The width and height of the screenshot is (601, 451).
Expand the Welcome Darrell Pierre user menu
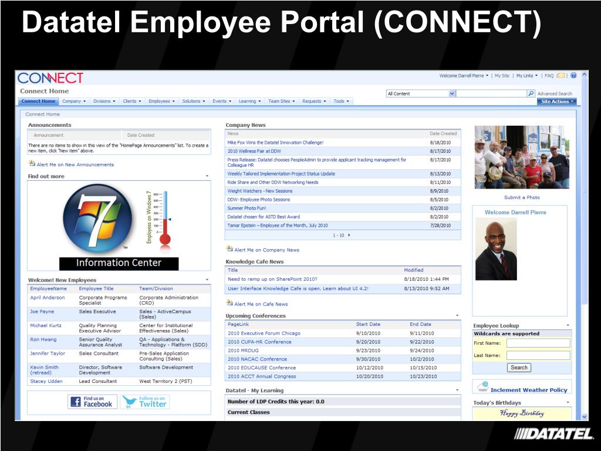coord(464,76)
